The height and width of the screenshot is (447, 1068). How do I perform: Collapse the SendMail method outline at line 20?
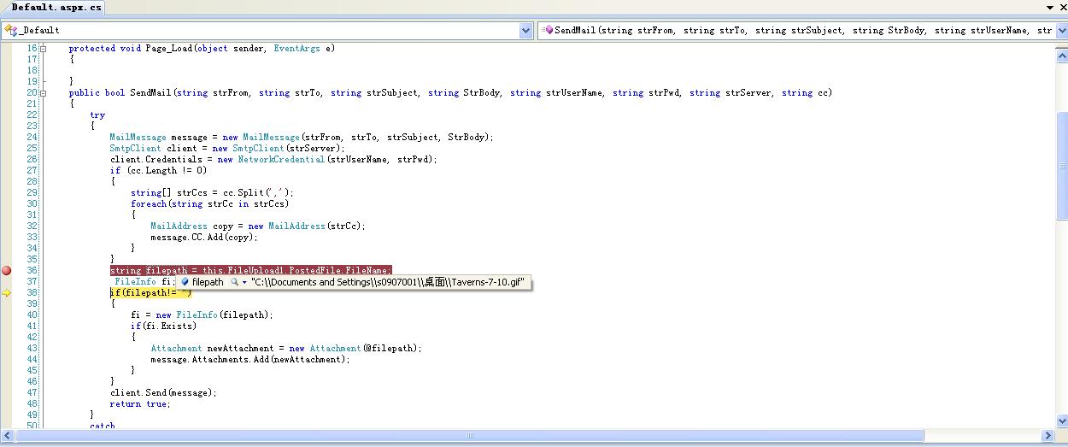[x=43, y=93]
